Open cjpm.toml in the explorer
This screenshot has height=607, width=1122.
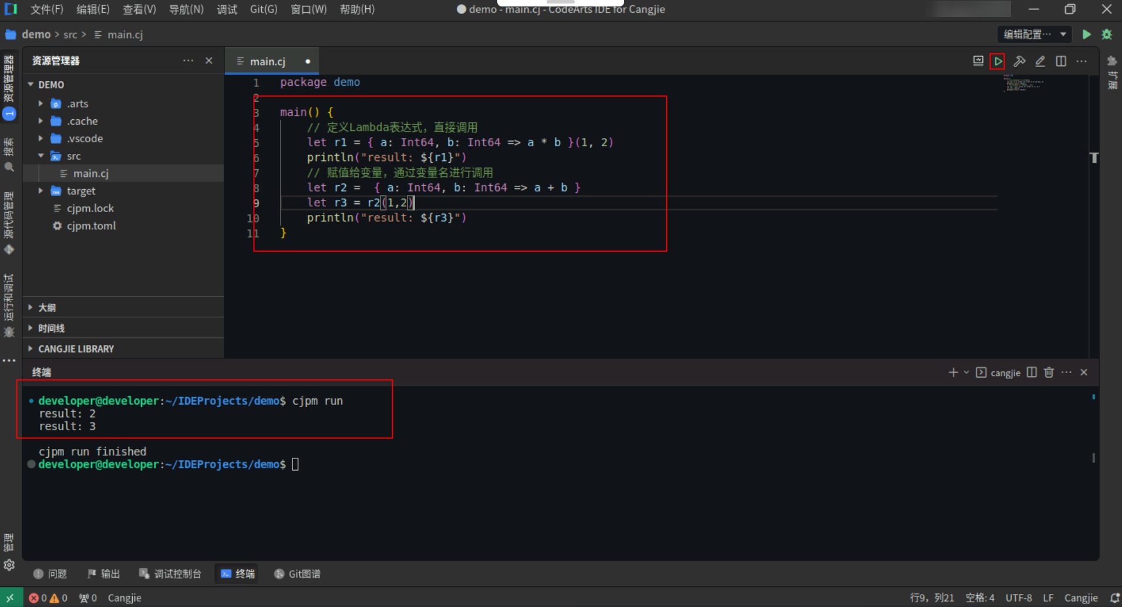coord(123,226)
